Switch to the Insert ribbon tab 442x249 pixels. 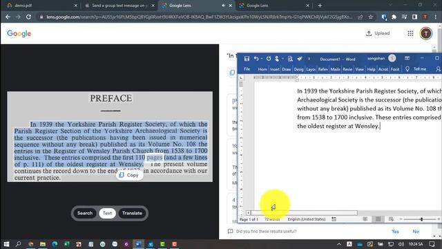275,69
